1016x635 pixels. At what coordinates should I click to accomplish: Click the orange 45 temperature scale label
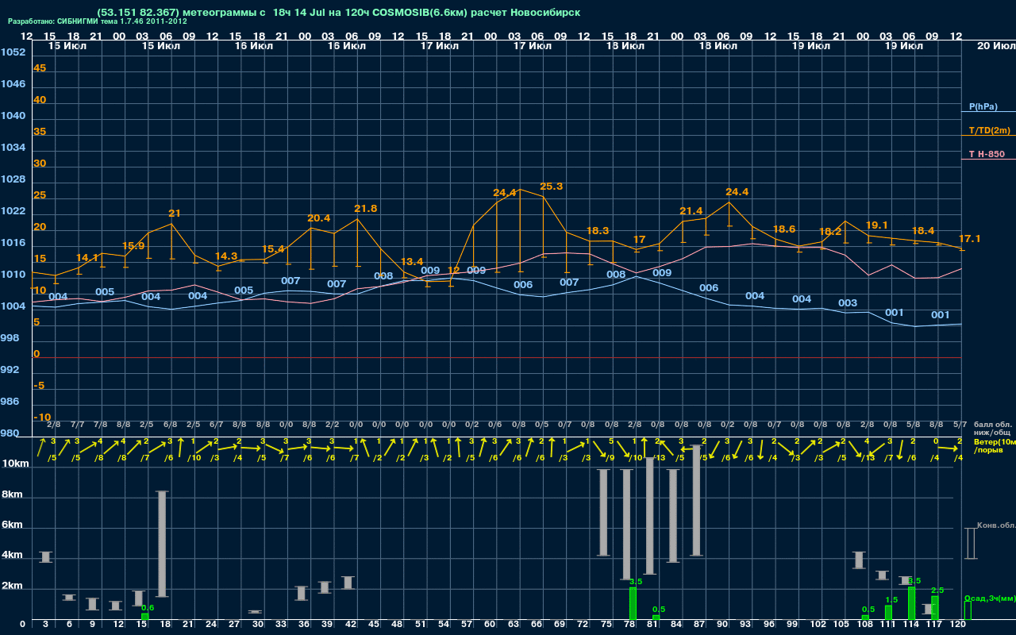click(x=40, y=68)
